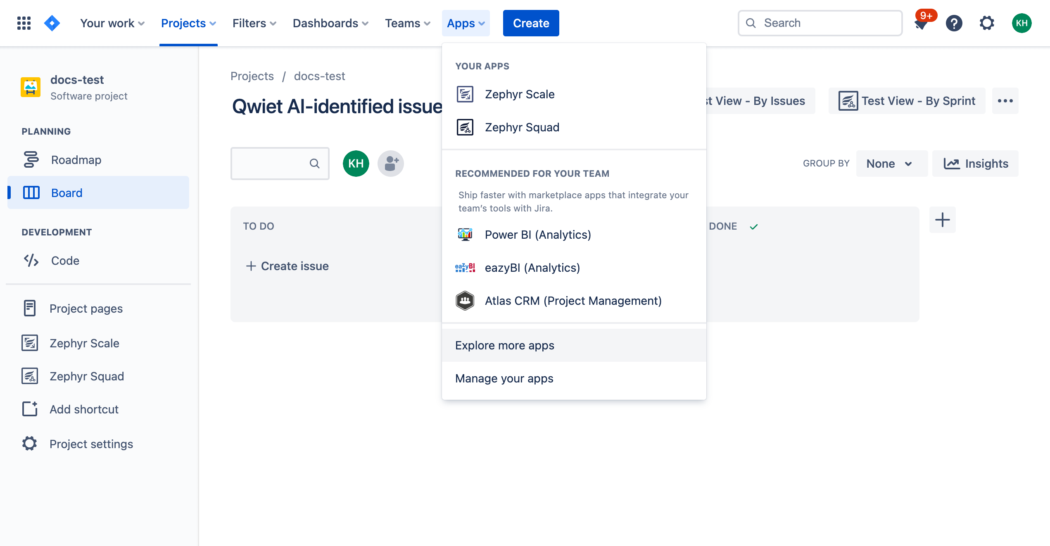Click the TO DO column header
Viewport: 1050px width, 546px height.
click(x=259, y=226)
